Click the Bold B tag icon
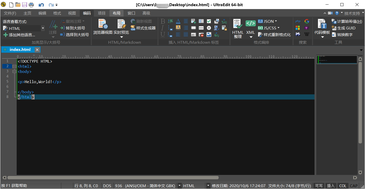The image size is (365, 189). (163, 21)
